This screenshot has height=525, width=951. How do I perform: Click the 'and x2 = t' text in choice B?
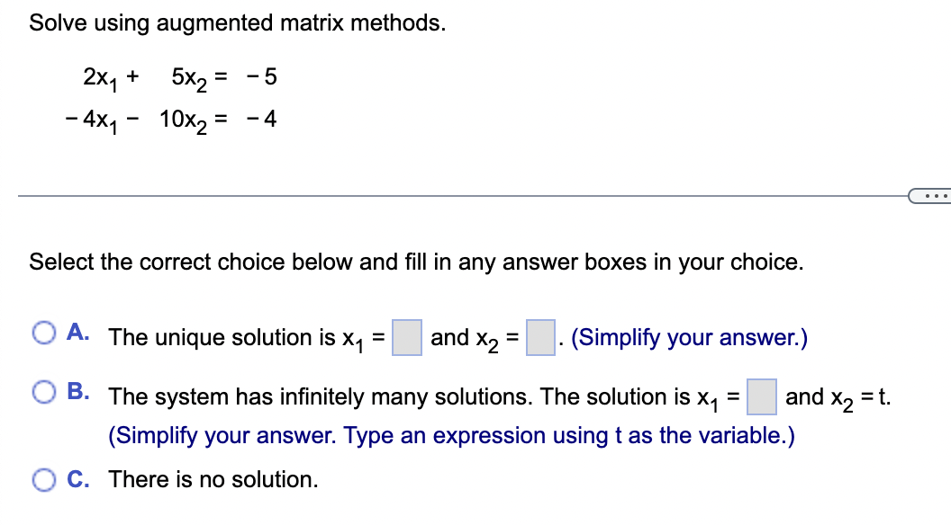click(x=838, y=396)
